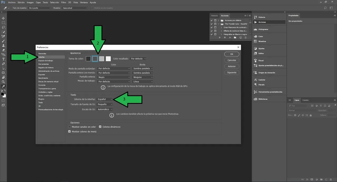This screenshot has height=182, width=337.
Task: Toggle checkmark for Efecto de noche action
Action: (211, 31)
